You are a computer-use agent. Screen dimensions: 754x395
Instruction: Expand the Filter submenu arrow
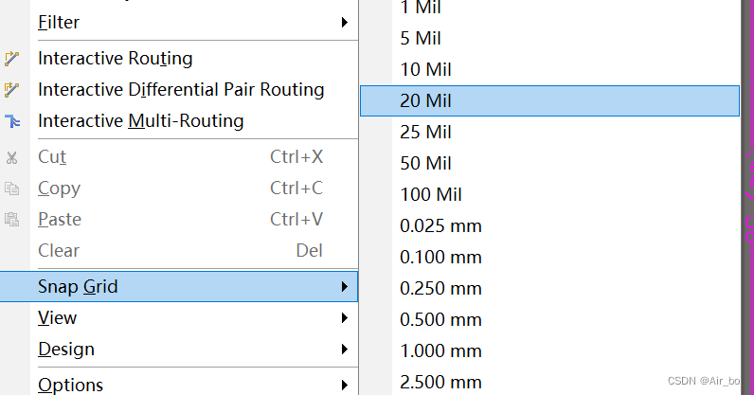(345, 22)
